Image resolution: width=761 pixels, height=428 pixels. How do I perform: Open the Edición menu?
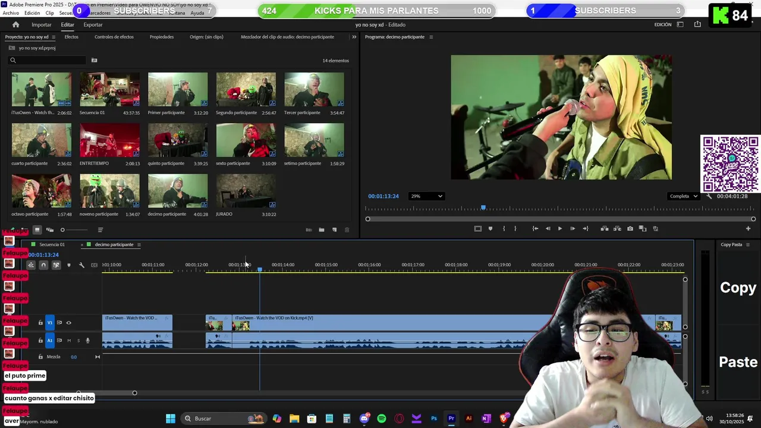(x=32, y=13)
